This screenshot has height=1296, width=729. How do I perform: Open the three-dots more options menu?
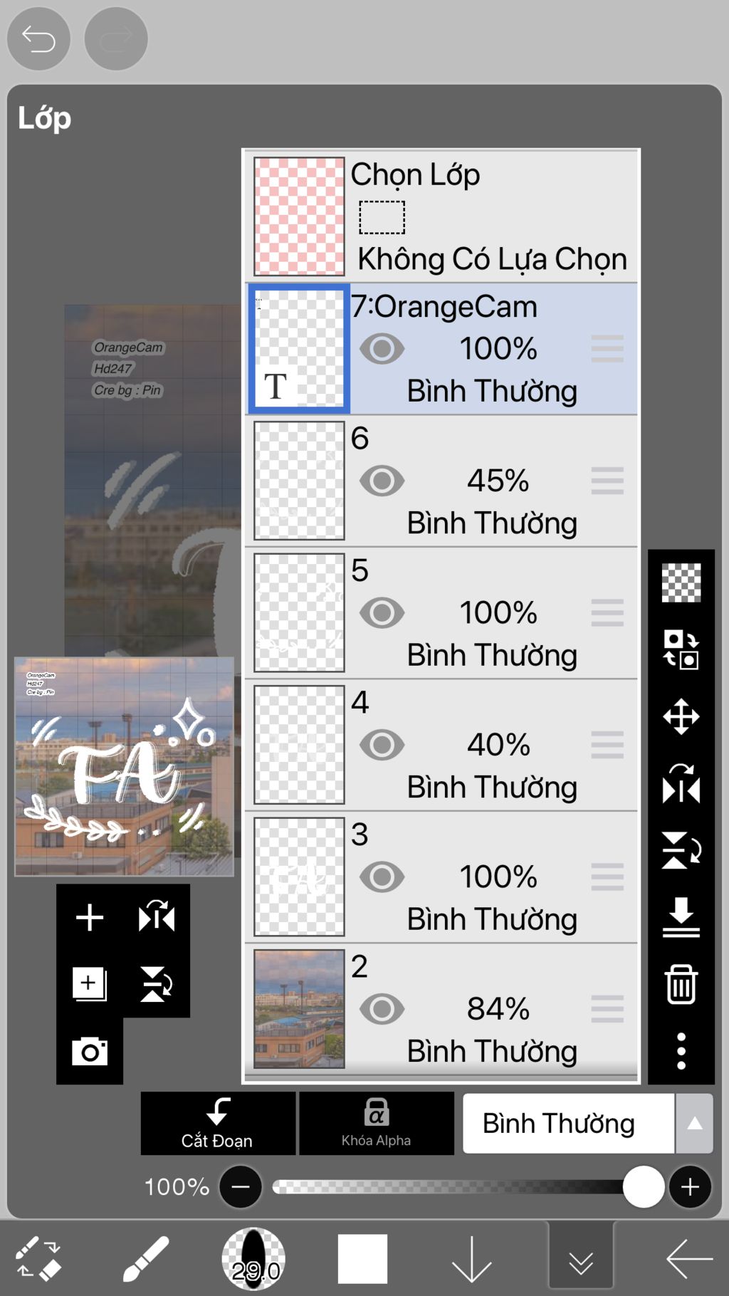(x=681, y=1051)
